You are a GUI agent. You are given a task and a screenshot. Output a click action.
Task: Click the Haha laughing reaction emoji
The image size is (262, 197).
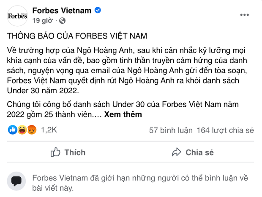[22, 130]
